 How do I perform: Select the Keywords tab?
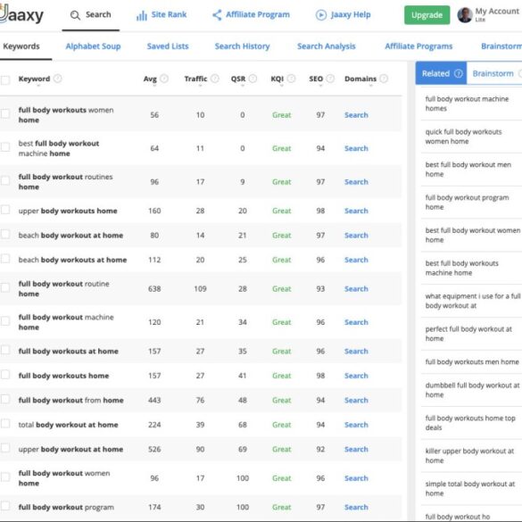tap(21, 46)
